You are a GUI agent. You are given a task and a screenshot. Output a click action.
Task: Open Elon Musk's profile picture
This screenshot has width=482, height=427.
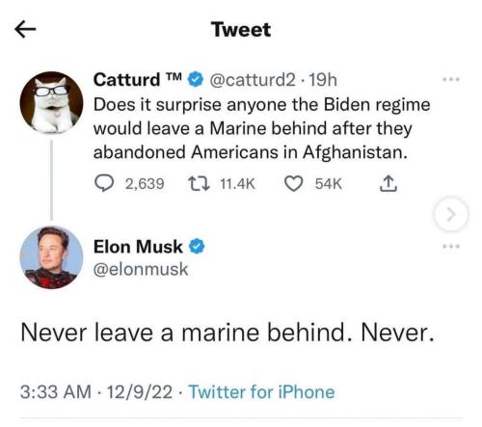tap(51, 257)
